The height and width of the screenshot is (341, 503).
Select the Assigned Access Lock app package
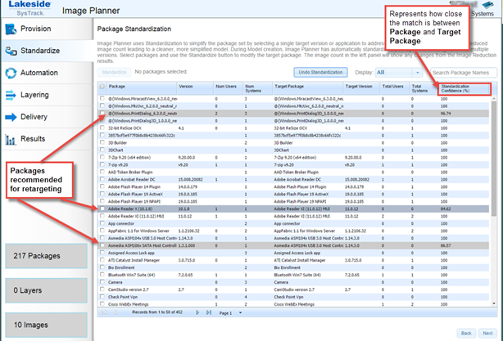[x=131, y=253]
